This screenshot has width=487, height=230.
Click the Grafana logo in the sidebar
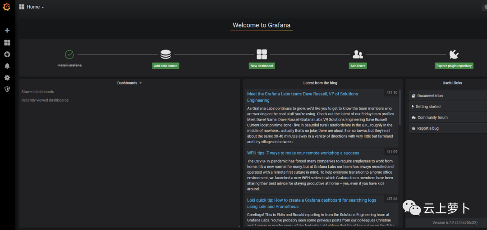(6, 7)
